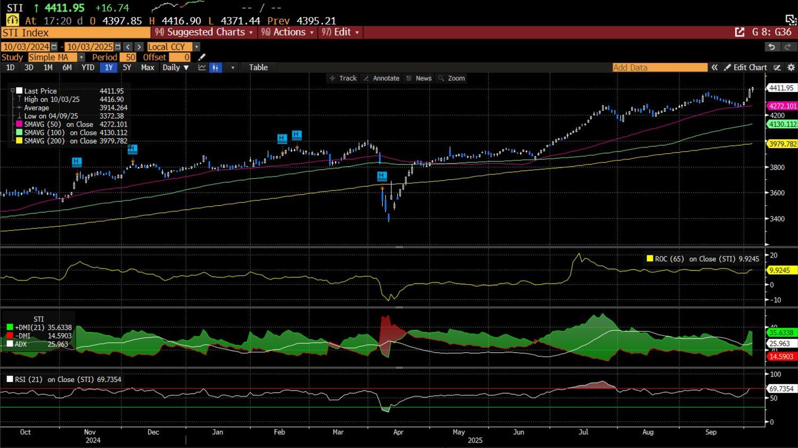Image resolution: width=798 pixels, height=448 pixels.
Task: Select the line chart type icon
Action: [x=202, y=68]
